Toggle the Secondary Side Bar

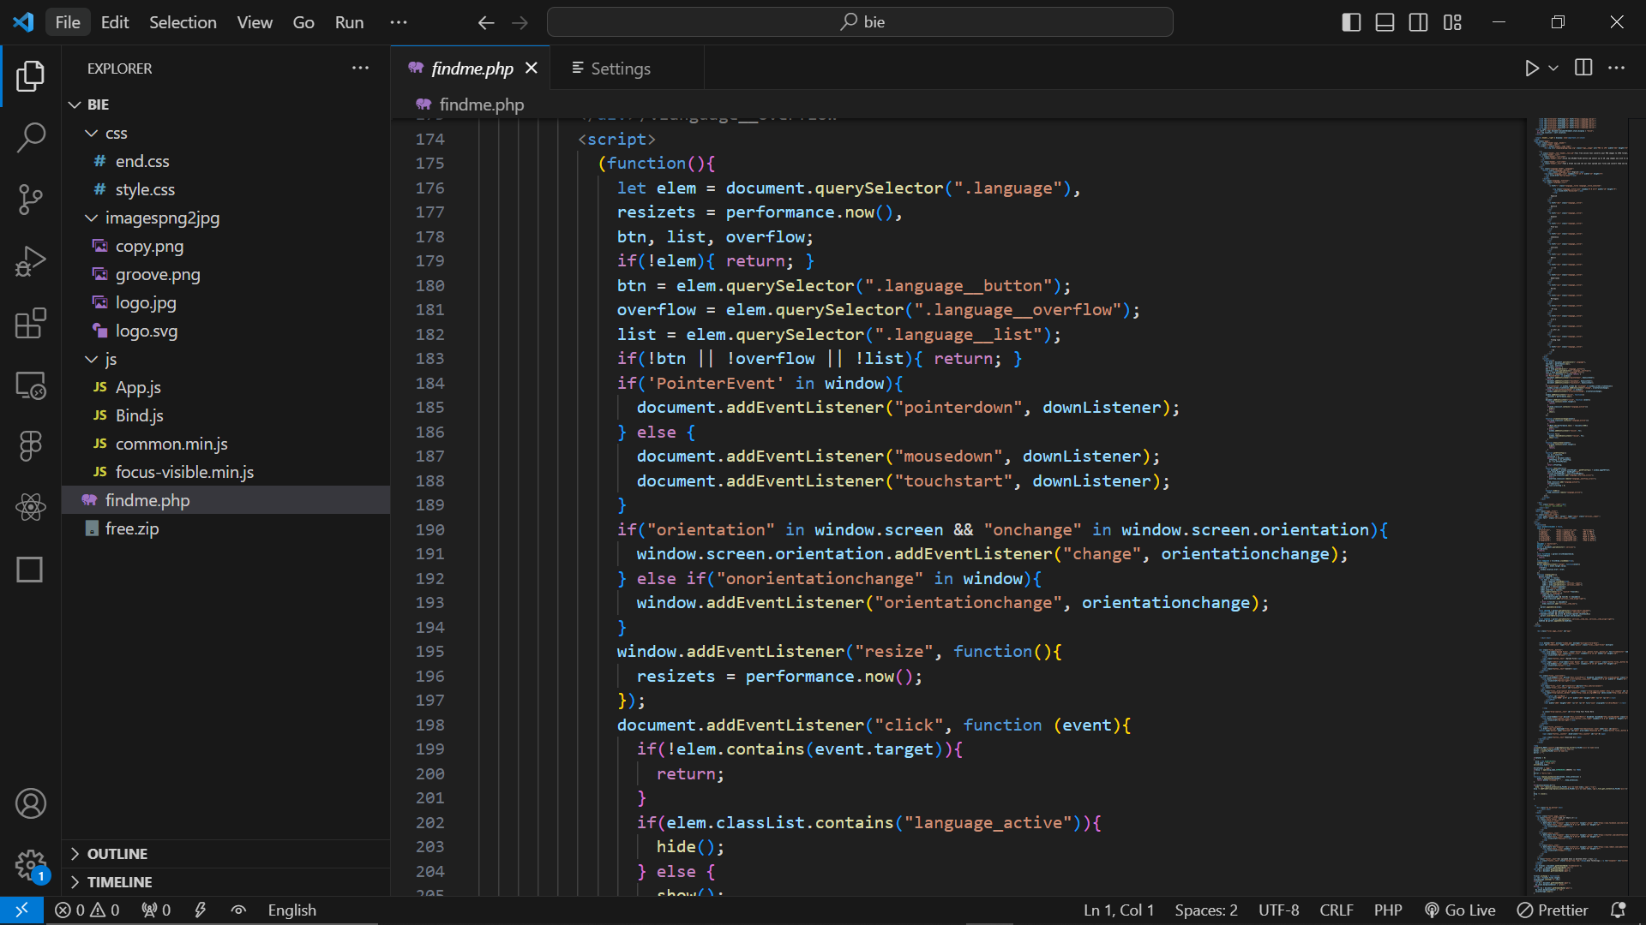pyautogui.click(x=1419, y=22)
